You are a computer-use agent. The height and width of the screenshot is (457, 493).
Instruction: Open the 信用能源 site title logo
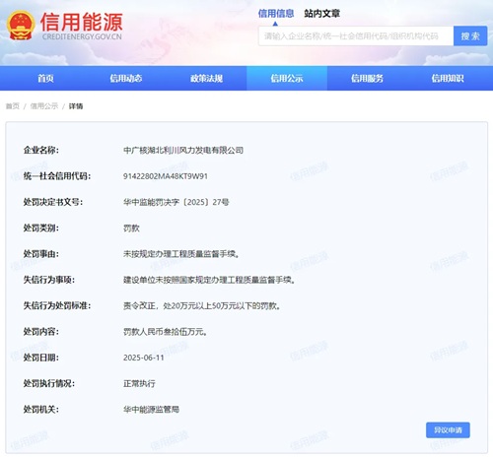point(81,22)
